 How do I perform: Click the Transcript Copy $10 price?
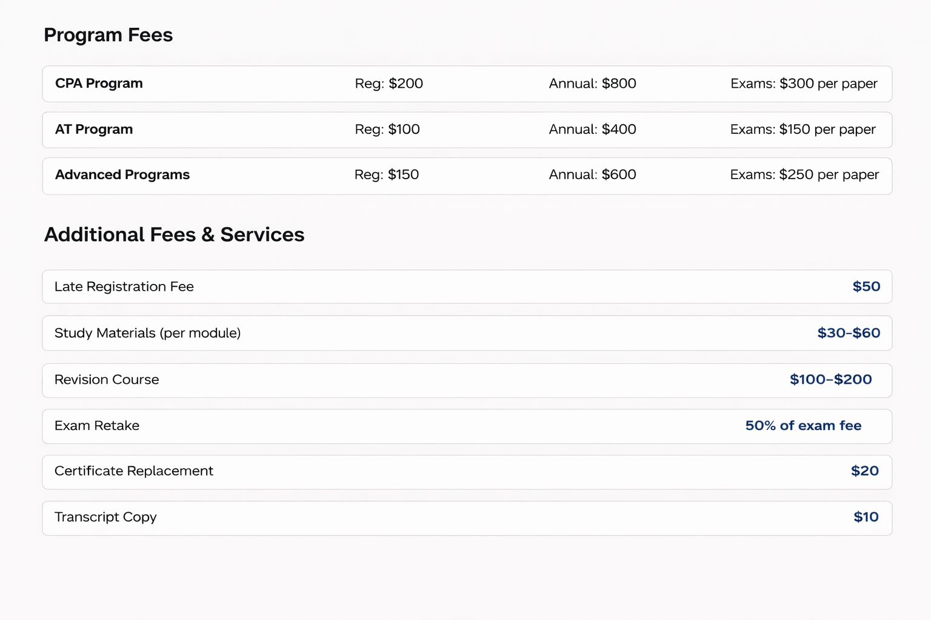pos(866,517)
